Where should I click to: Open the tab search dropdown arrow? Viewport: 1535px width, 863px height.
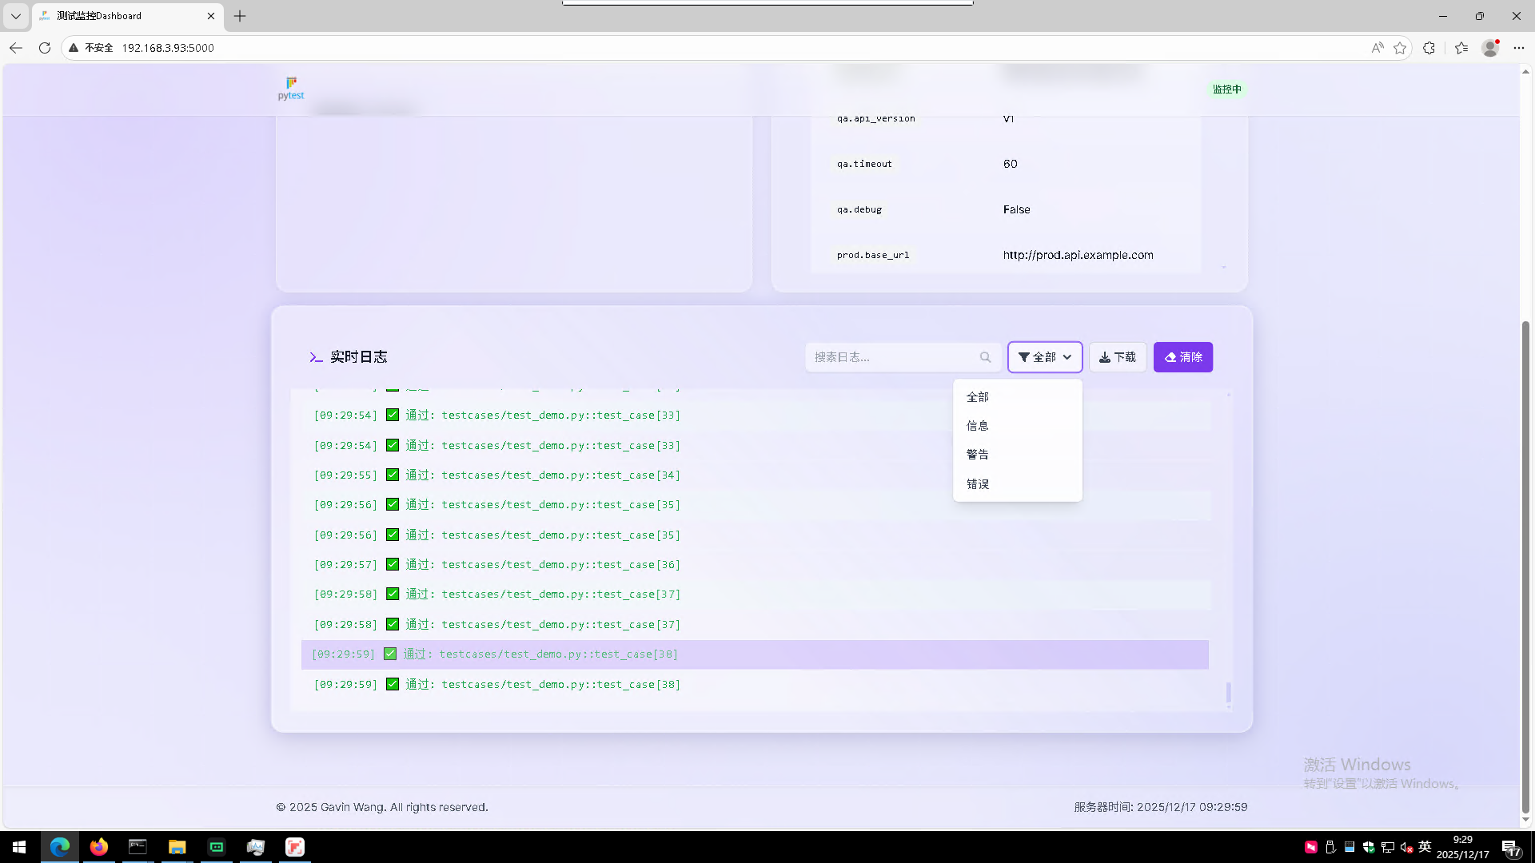click(16, 16)
